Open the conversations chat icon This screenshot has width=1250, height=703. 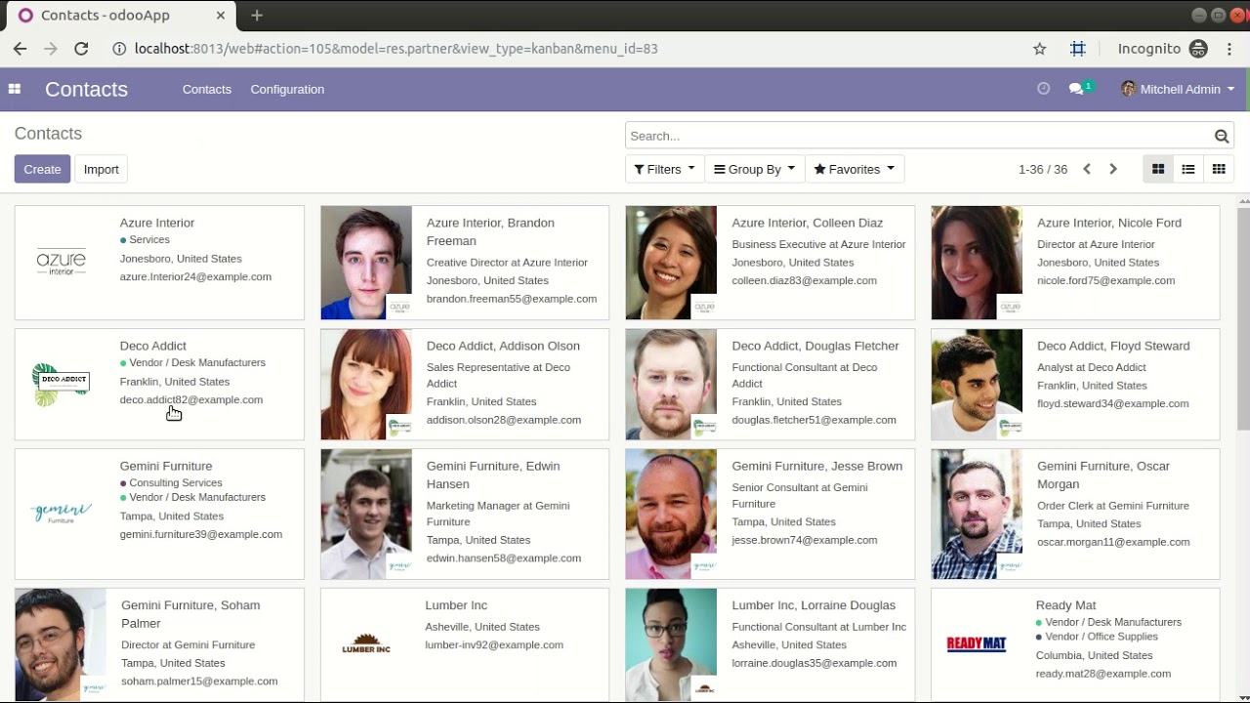tap(1076, 89)
